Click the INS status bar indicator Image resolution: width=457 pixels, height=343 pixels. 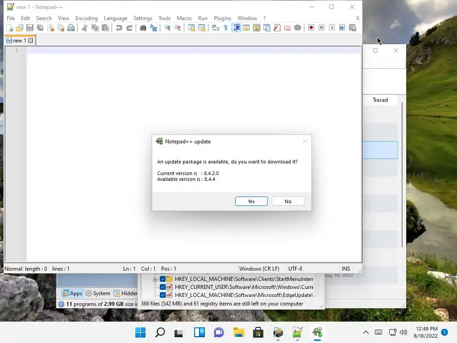pyautogui.click(x=346, y=268)
